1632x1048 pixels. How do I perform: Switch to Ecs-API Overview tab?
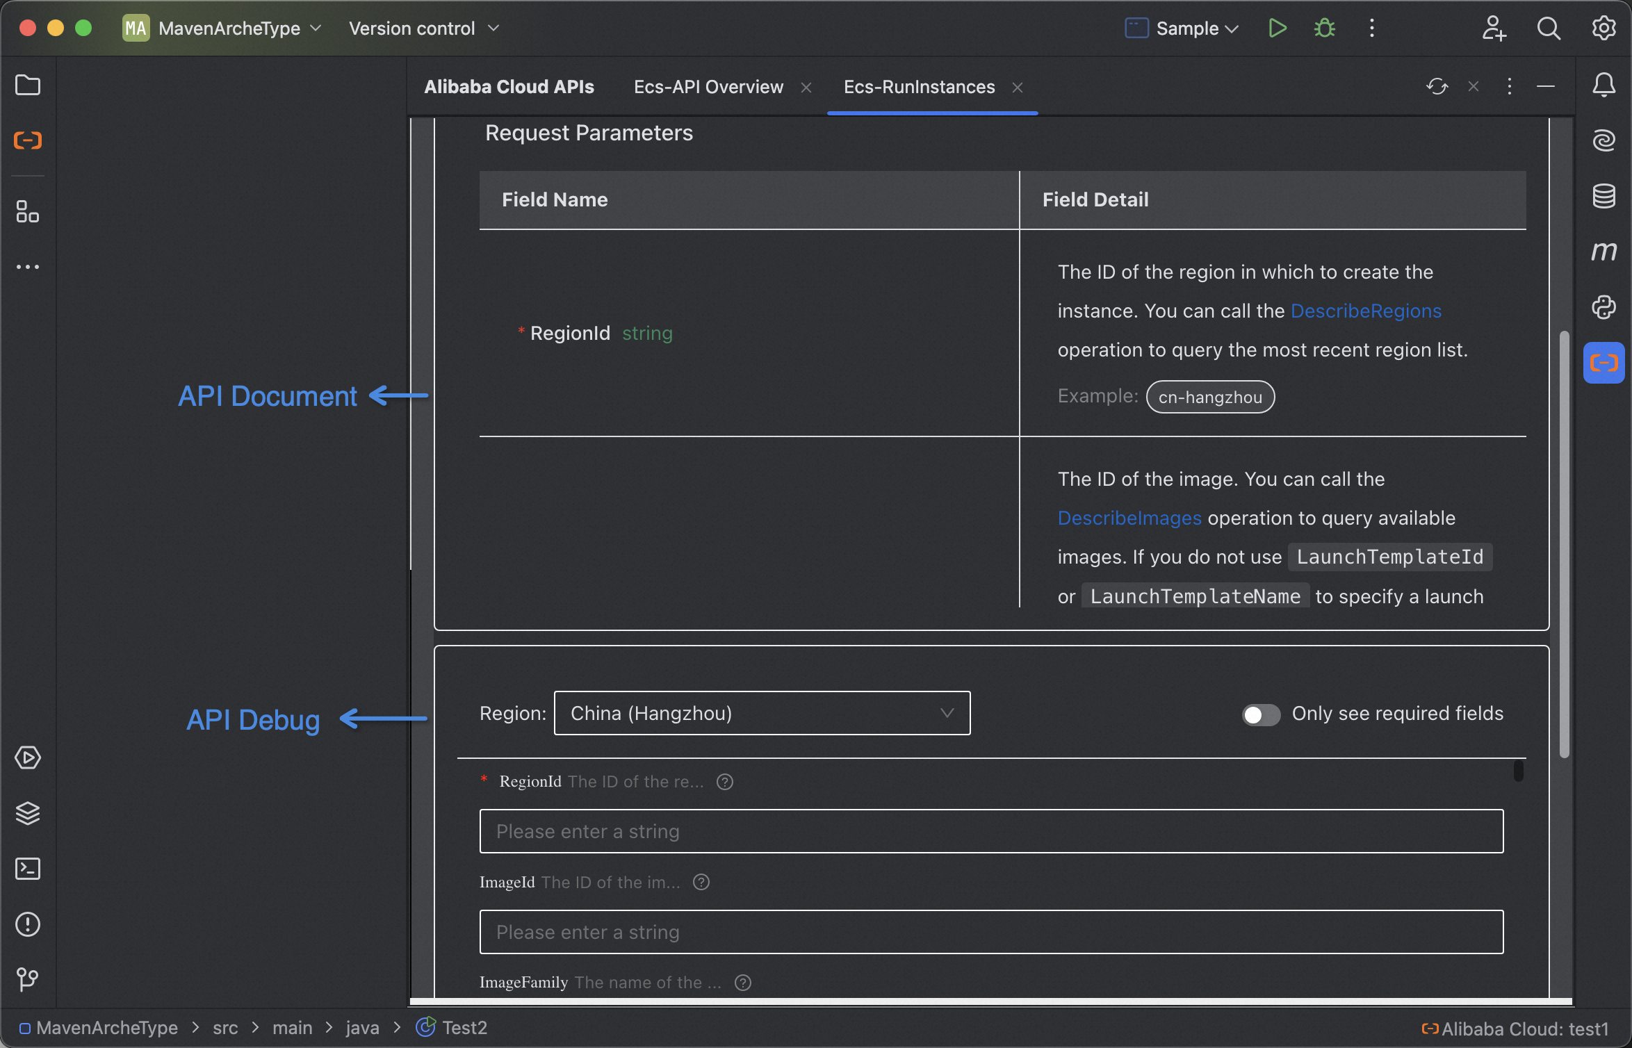(x=708, y=87)
